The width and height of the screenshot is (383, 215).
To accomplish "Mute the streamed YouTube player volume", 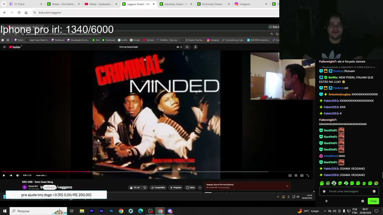I will pos(18,176).
